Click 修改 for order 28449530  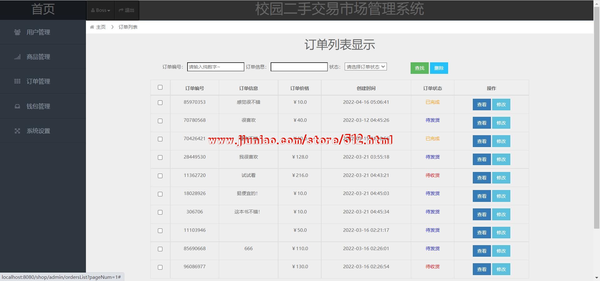pos(501,160)
